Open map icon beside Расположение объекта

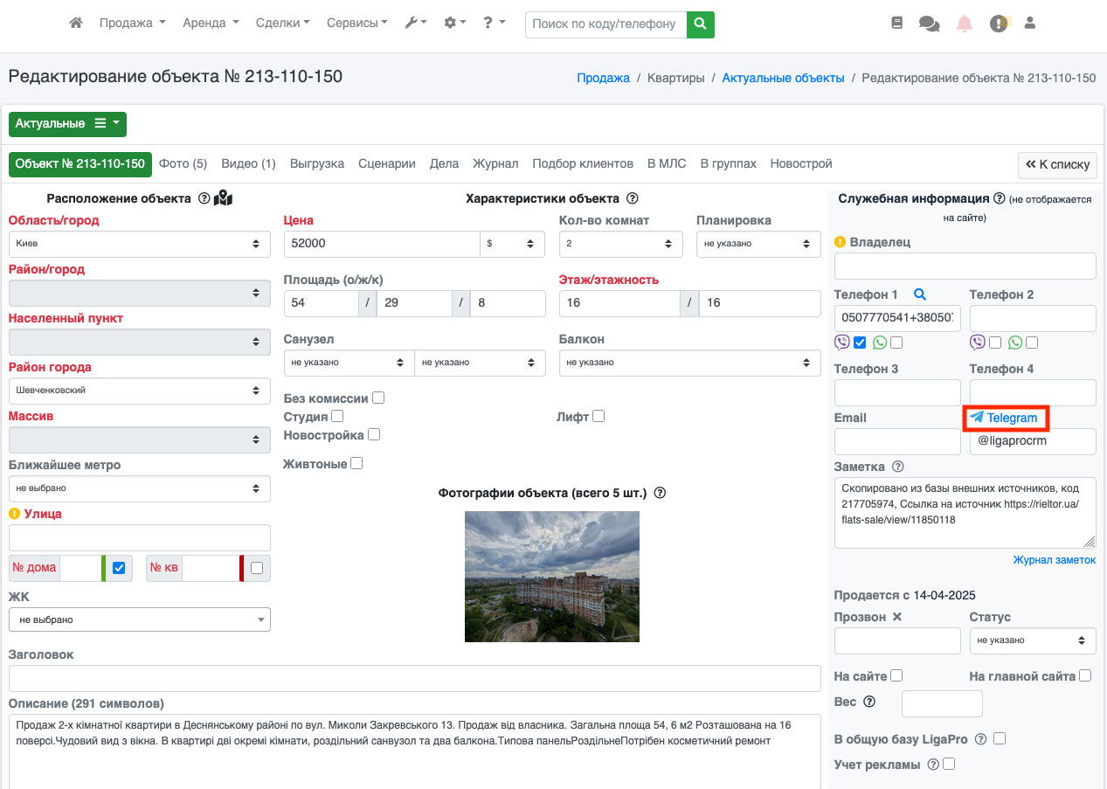tap(224, 198)
